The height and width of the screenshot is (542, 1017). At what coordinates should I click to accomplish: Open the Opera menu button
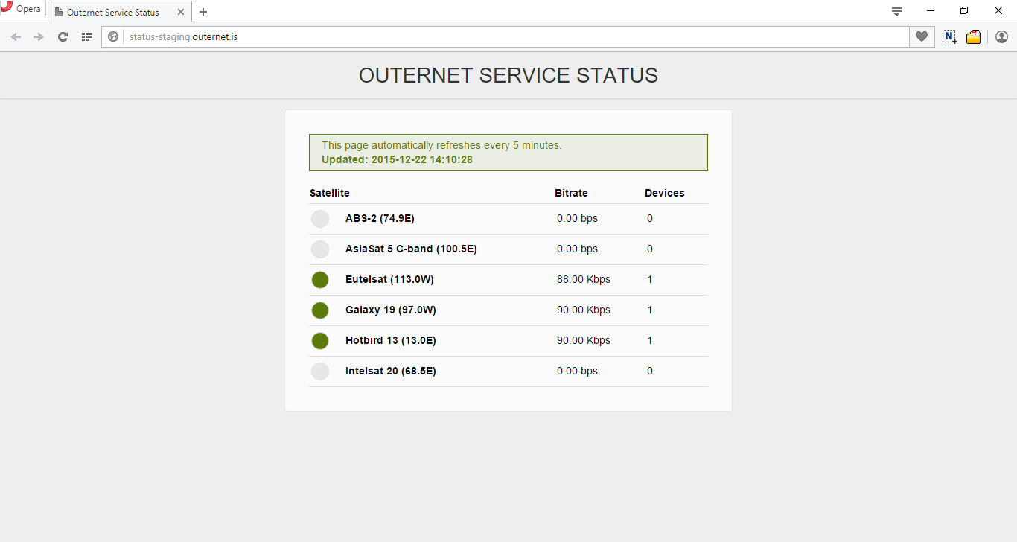tap(22, 10)
